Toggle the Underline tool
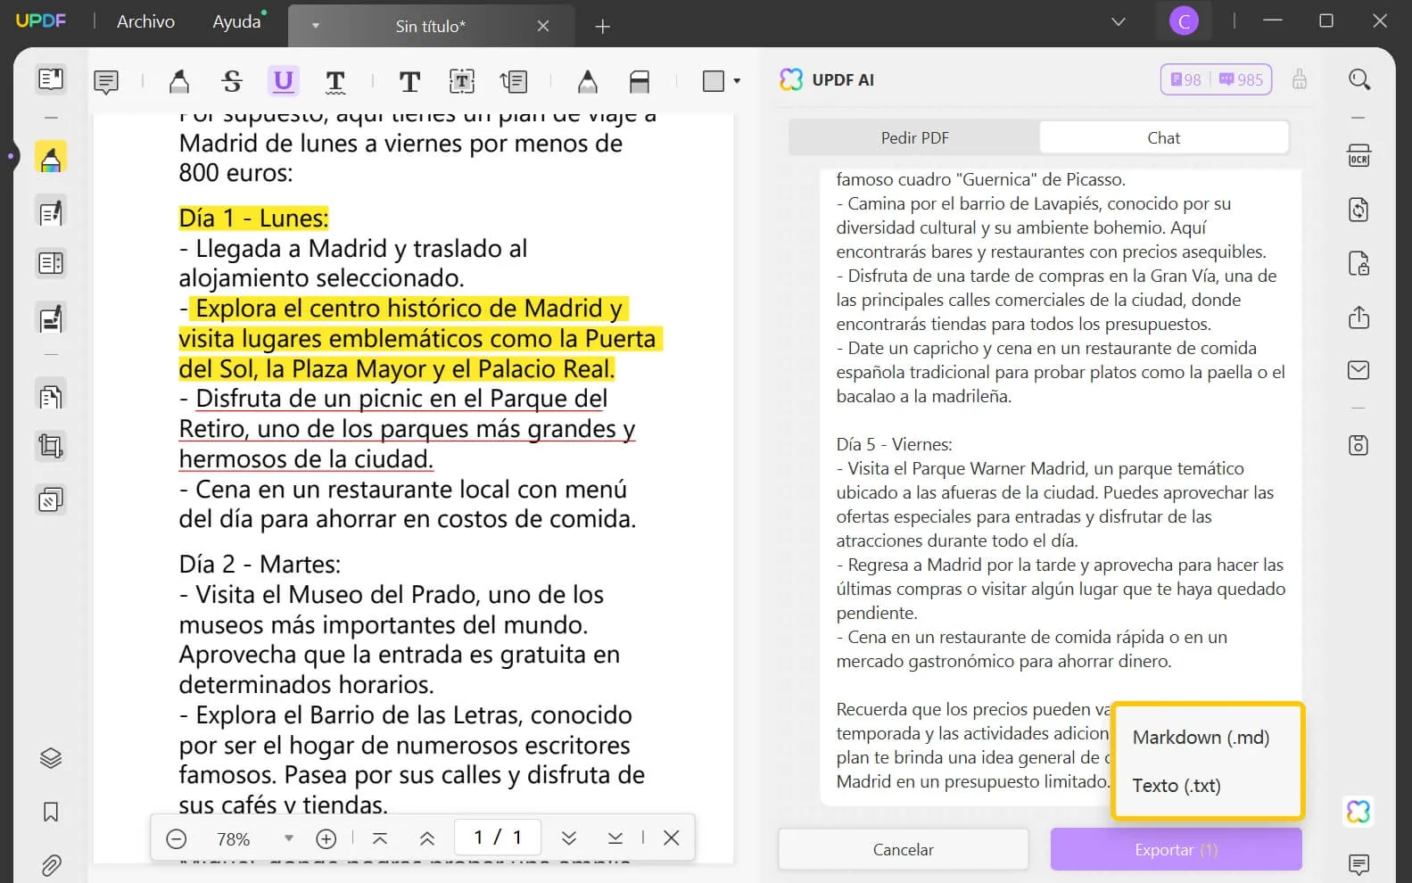Viewport: 1412px width, 883px height. pos(284,81)
